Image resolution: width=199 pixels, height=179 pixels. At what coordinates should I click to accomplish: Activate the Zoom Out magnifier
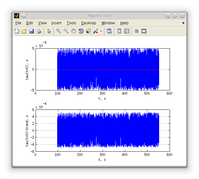tap(66, 31)
